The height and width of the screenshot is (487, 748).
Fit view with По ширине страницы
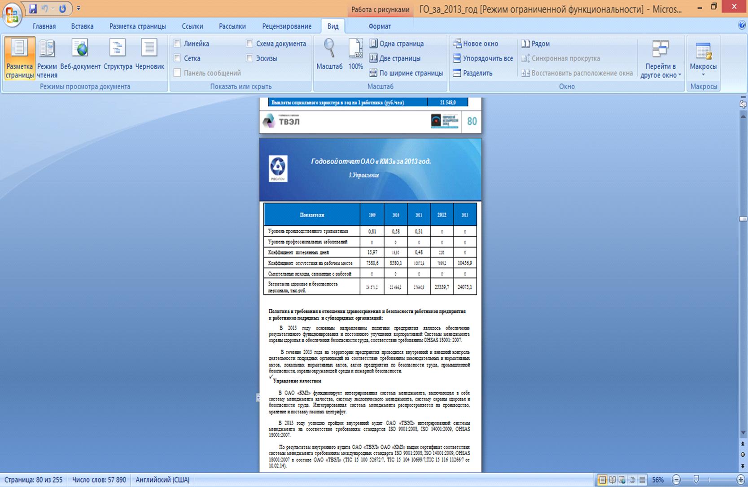406,73
